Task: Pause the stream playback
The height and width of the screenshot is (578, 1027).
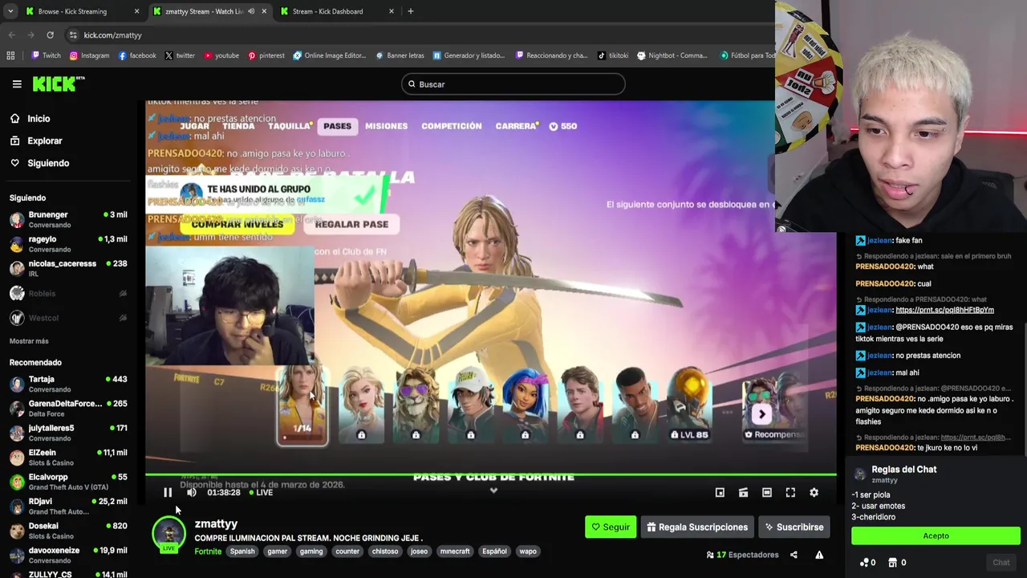Action: pos(168,492)
